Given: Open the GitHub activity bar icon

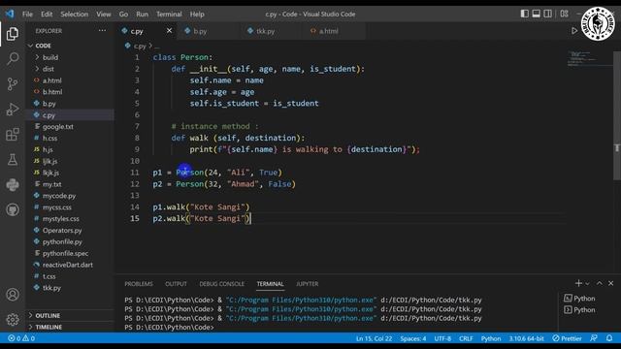Looking at the screenshot, I should tap(13, 209).
